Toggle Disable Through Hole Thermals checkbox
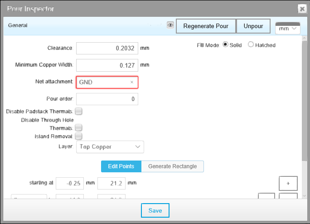The height and width of the screenshot is (224, 310). (x=78, y=128)
